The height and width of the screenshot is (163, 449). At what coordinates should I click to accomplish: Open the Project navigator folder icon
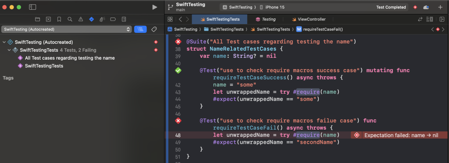(x=38, y=19)
